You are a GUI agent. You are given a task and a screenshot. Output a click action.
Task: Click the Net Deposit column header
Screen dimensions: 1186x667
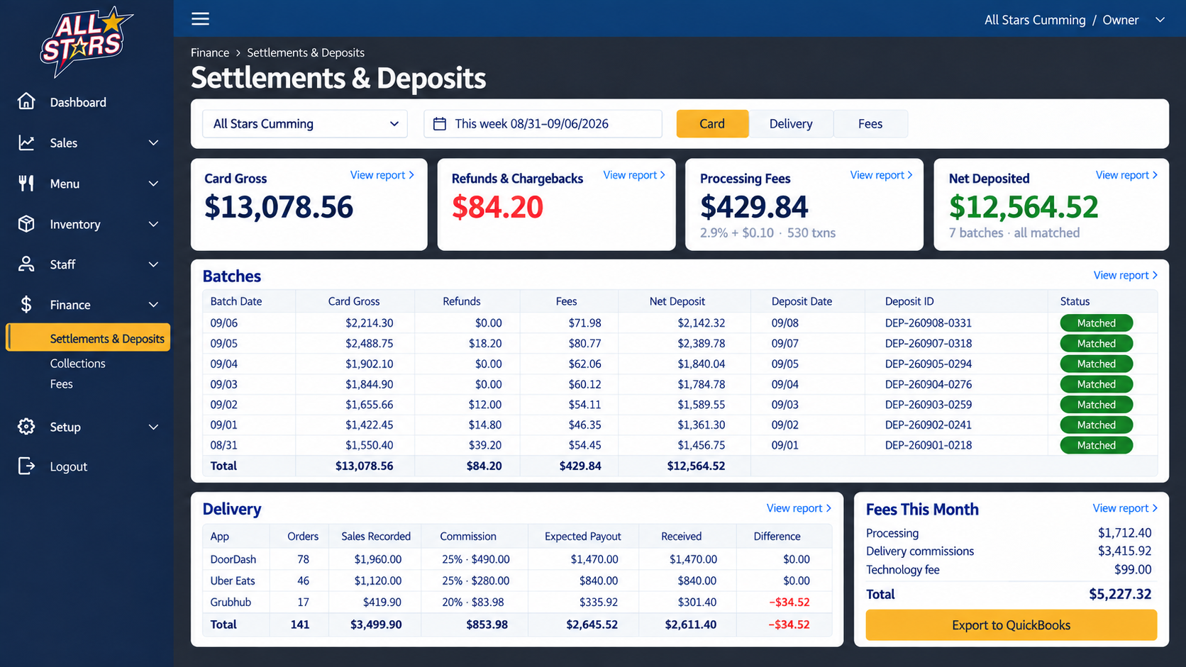coord(677,301)
